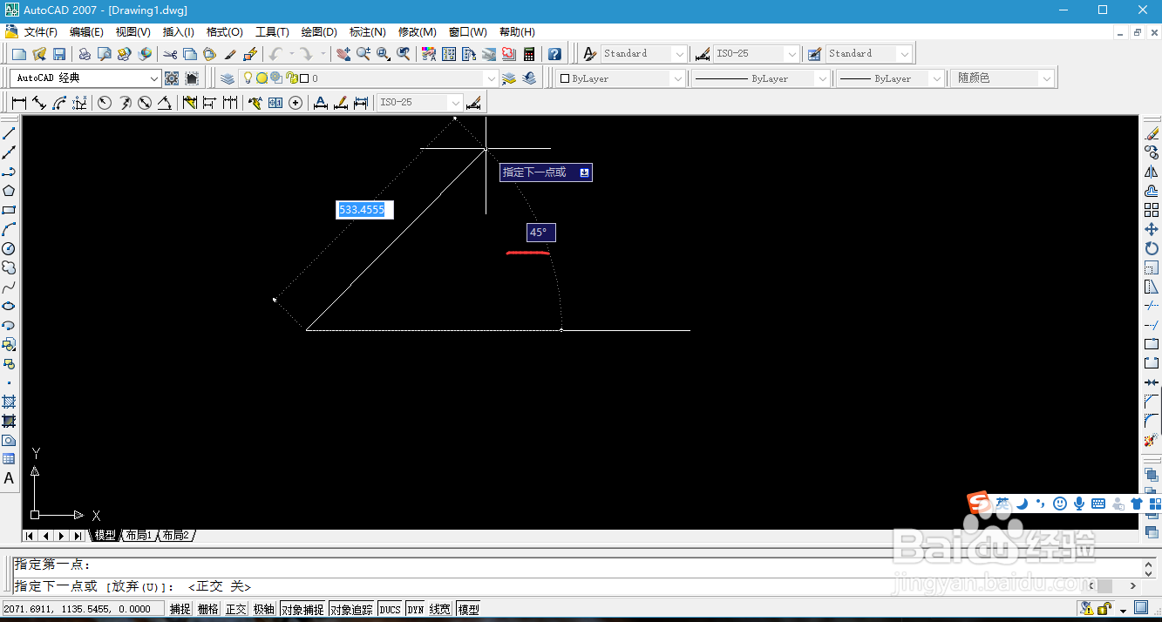Select the Rotate modify tool
Screen dimensions: 1162x622
tap(1152, 248)
